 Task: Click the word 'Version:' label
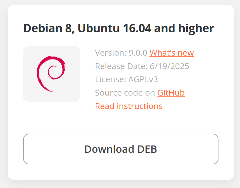pos(111,53)
